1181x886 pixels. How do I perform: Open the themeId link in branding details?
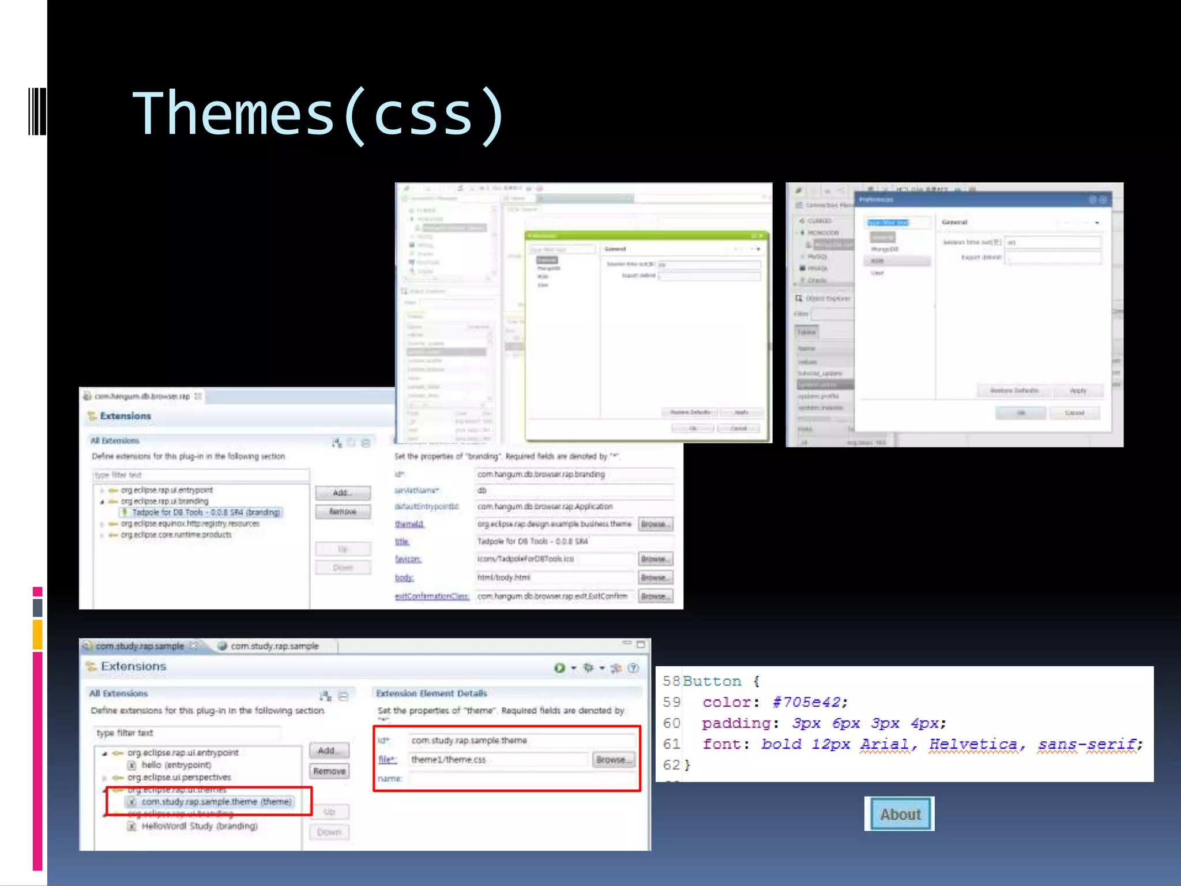coord(409,524)
